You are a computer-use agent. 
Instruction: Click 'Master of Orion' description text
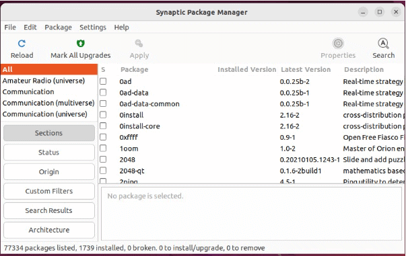click(374, 148)
